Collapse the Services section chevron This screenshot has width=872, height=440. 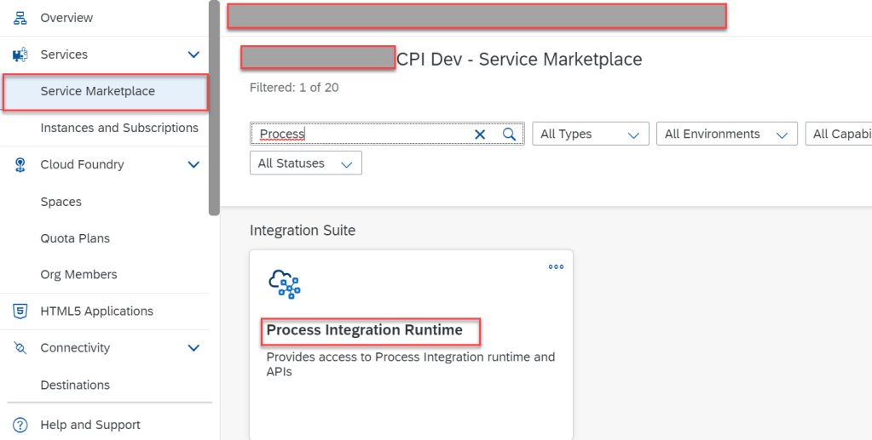(193, 54)
